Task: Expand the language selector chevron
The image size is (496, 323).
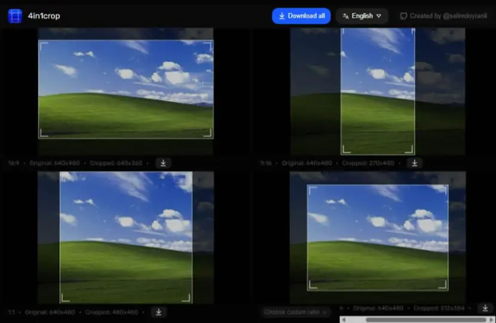Action: 379,16
